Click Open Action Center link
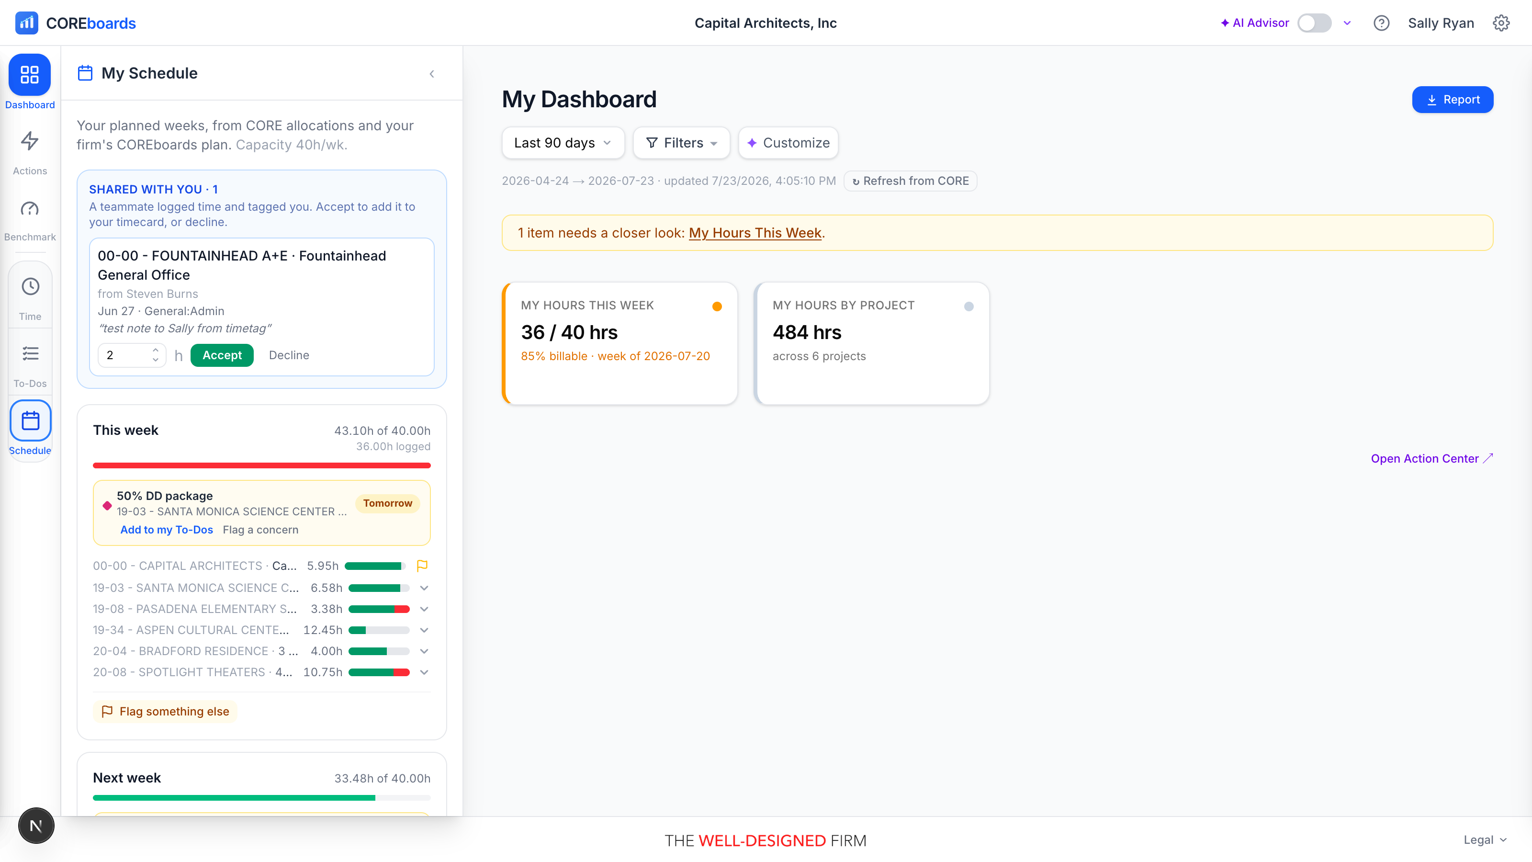The height and width of the screenshot is (862, 1532). pos(1431,458)
